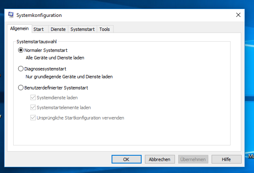Switch to the Dienste tab
The width and height of the screenshot is (254, 173).
point(58,29)
